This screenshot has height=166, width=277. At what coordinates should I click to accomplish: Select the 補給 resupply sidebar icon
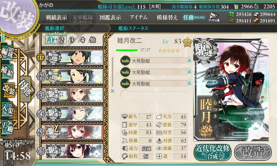tap(7, 71)
